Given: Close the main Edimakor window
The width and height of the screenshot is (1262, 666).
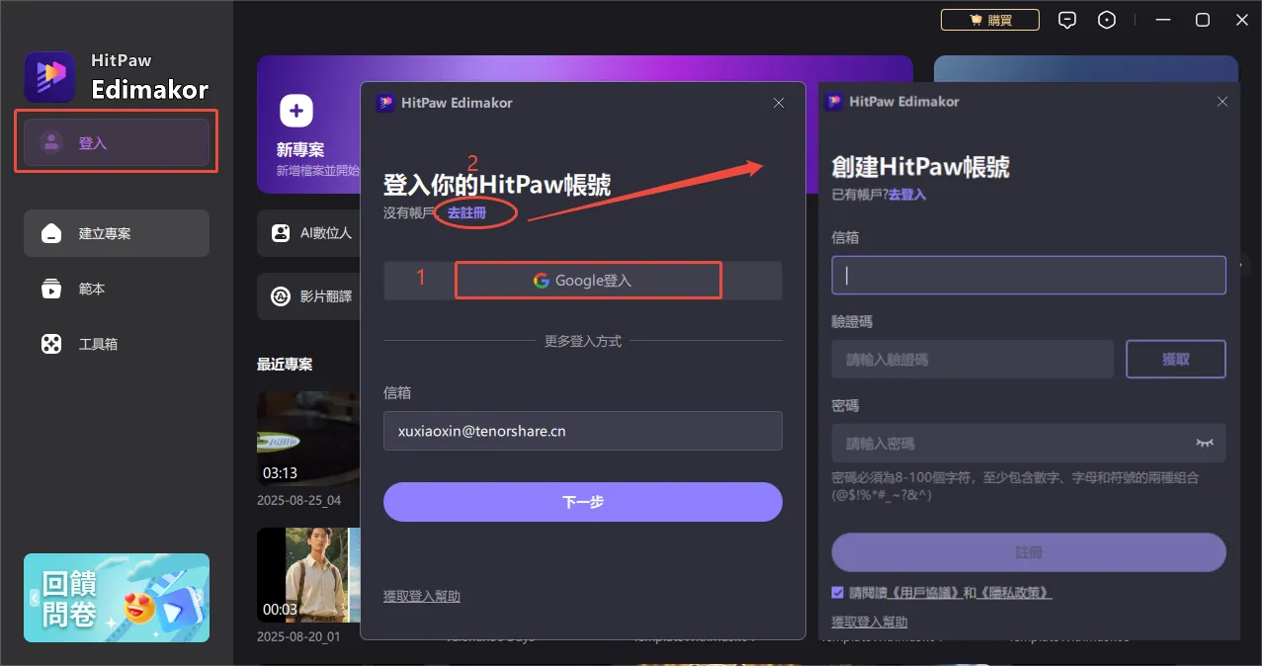Looking at the screenshot, I should [1243, 20].
